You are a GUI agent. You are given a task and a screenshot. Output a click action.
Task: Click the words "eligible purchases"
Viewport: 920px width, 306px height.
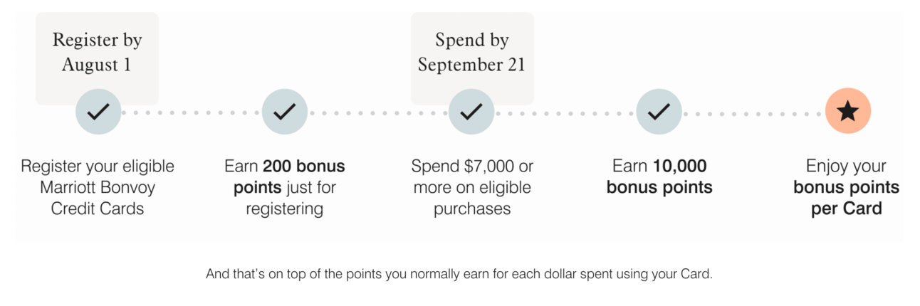483,198
